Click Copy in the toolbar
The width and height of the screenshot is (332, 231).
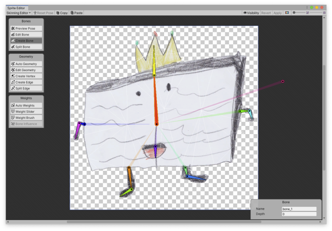(62, 13)
